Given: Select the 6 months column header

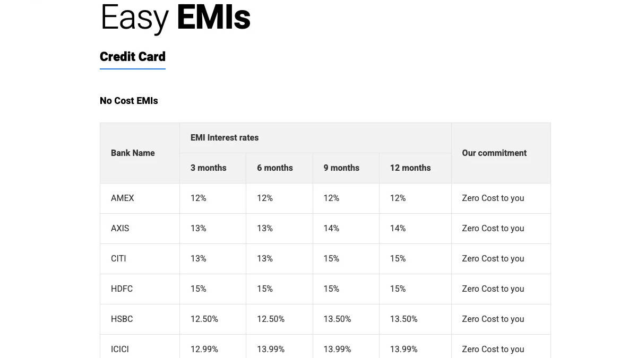Looking at the screenshot, I should [x=275, y=168].
